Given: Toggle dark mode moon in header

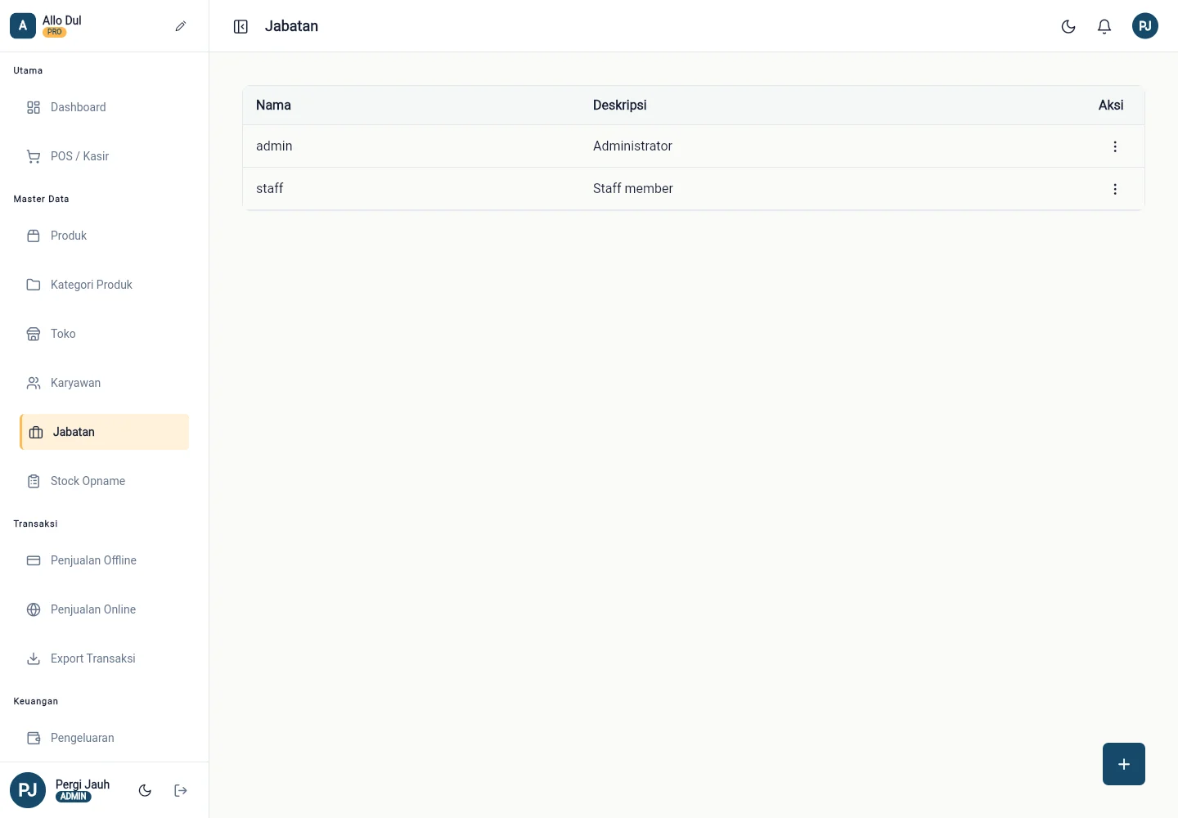Looking at the screenshot, I should coord(1068,27).
